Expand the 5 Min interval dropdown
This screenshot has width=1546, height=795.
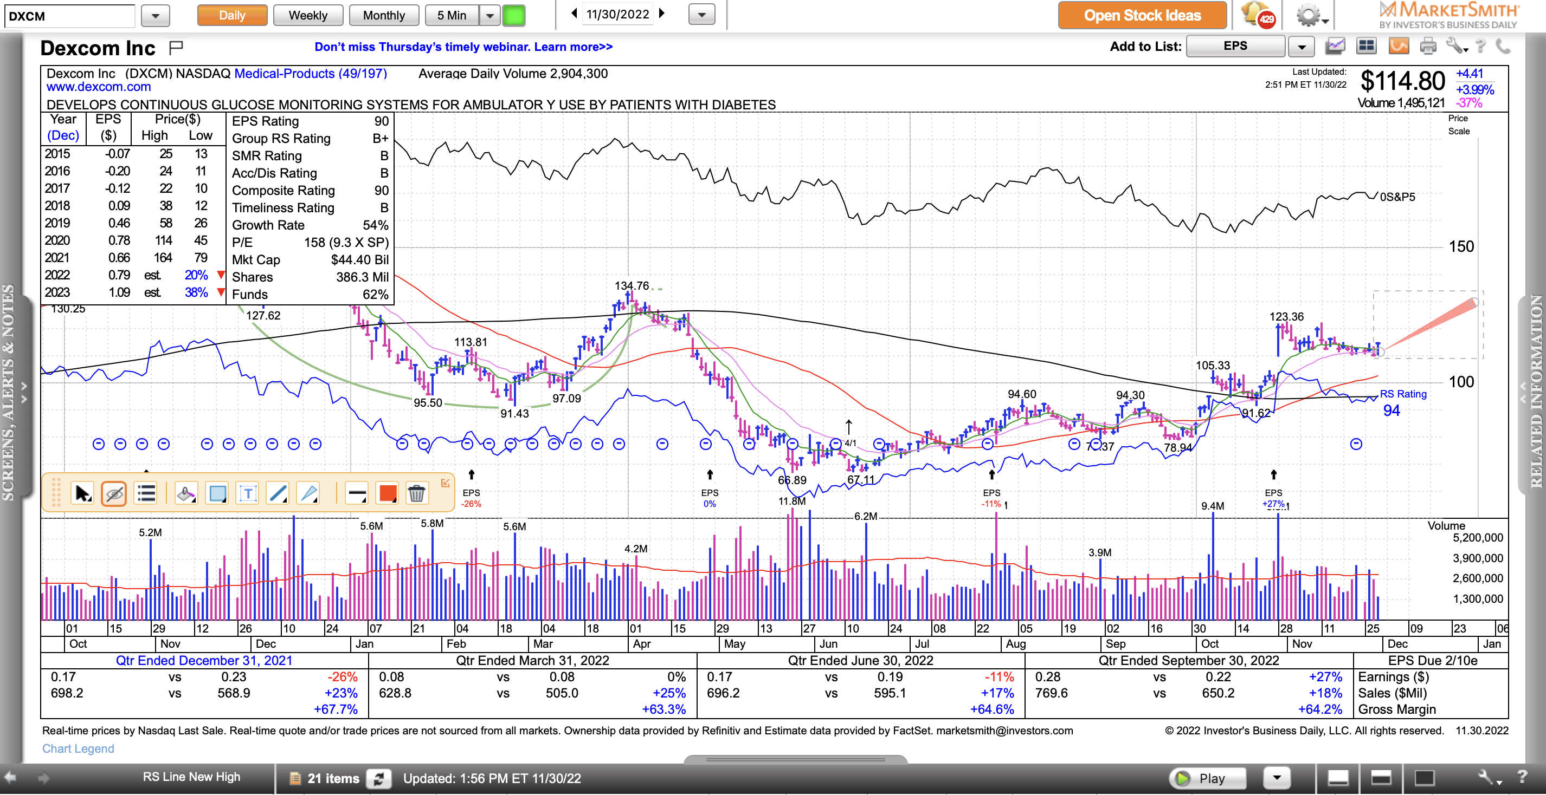point(489,15)
